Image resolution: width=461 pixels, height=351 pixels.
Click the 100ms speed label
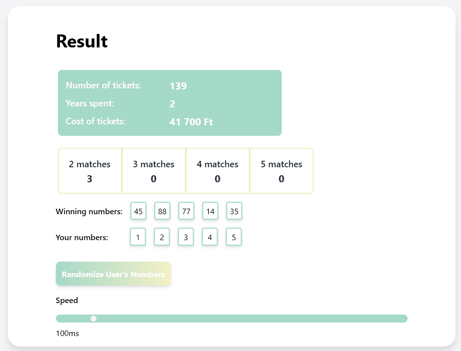(x=67, y=333)
